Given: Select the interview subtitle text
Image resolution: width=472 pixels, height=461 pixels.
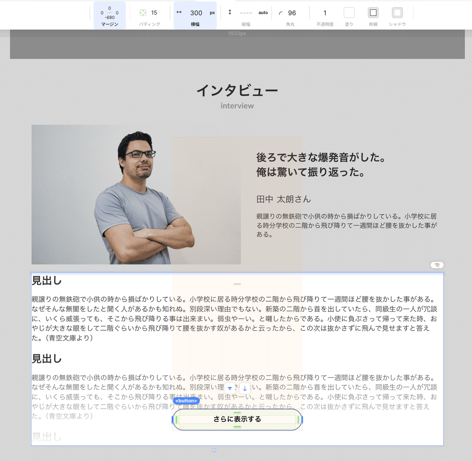Looking at the screenshot, I should [x=237, y=106].
